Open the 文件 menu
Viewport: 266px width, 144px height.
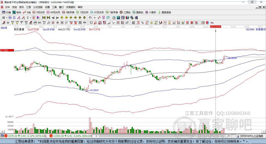pos(7,7)
